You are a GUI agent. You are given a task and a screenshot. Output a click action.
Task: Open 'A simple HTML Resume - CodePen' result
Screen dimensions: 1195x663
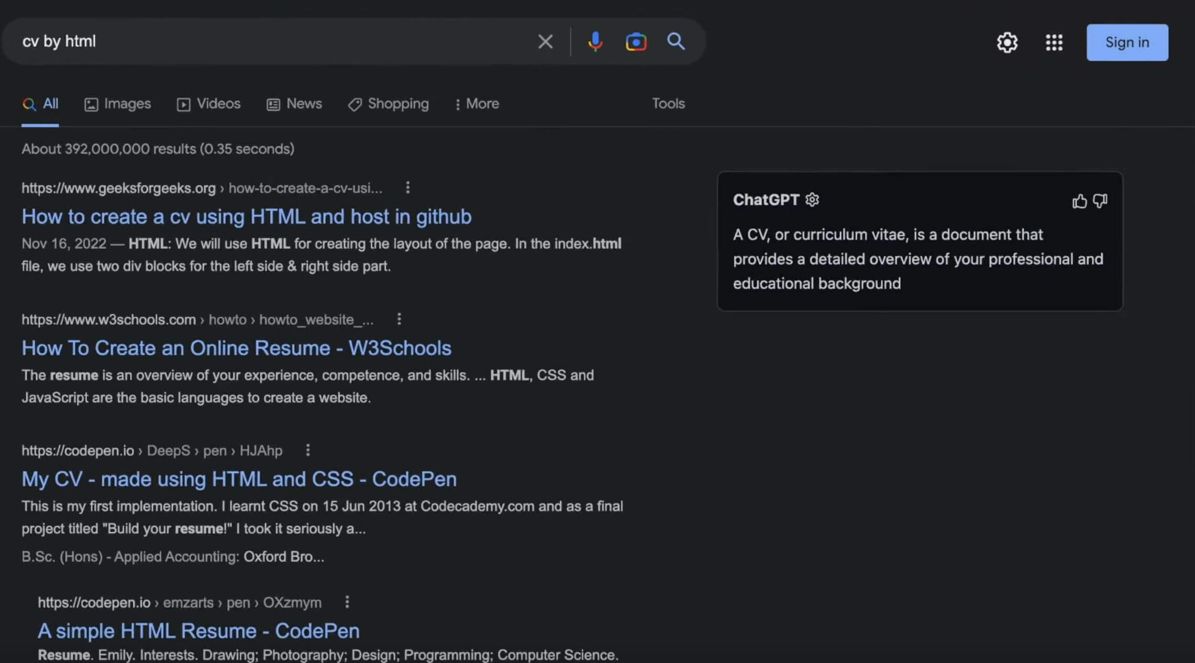198,631
